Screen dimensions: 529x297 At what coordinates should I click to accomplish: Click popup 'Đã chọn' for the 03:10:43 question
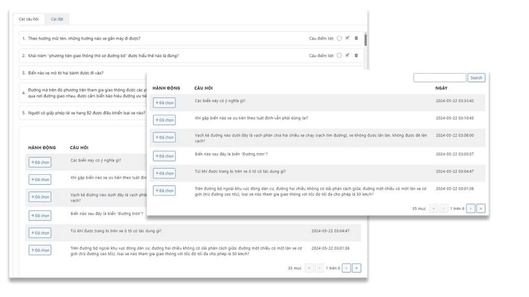click(x=164, y=120)
